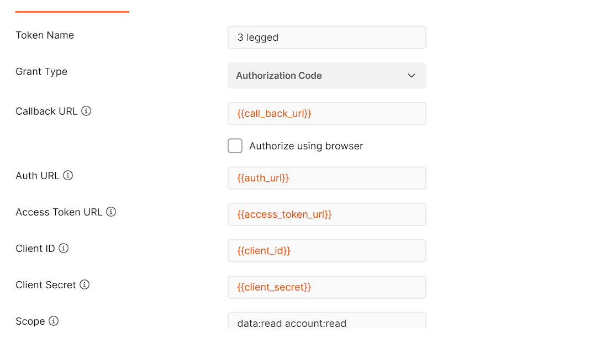The height and width of the screenshot is (339, 606).
Task: Select the Grant Type label
Action: [41, 72]
